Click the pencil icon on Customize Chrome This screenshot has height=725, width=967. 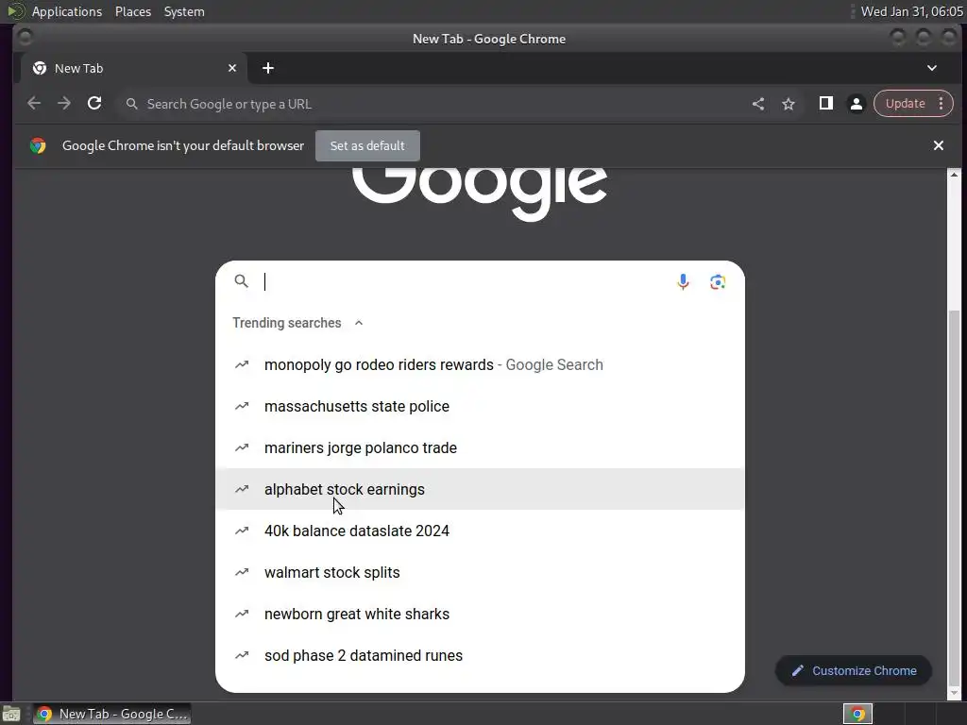(797, 671)
